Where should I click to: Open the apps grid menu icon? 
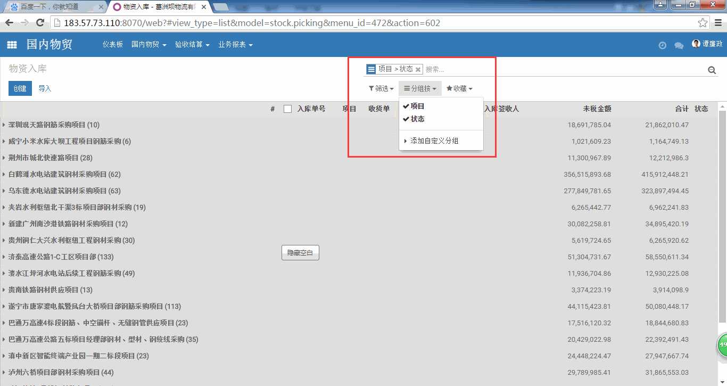coord(12,45)
